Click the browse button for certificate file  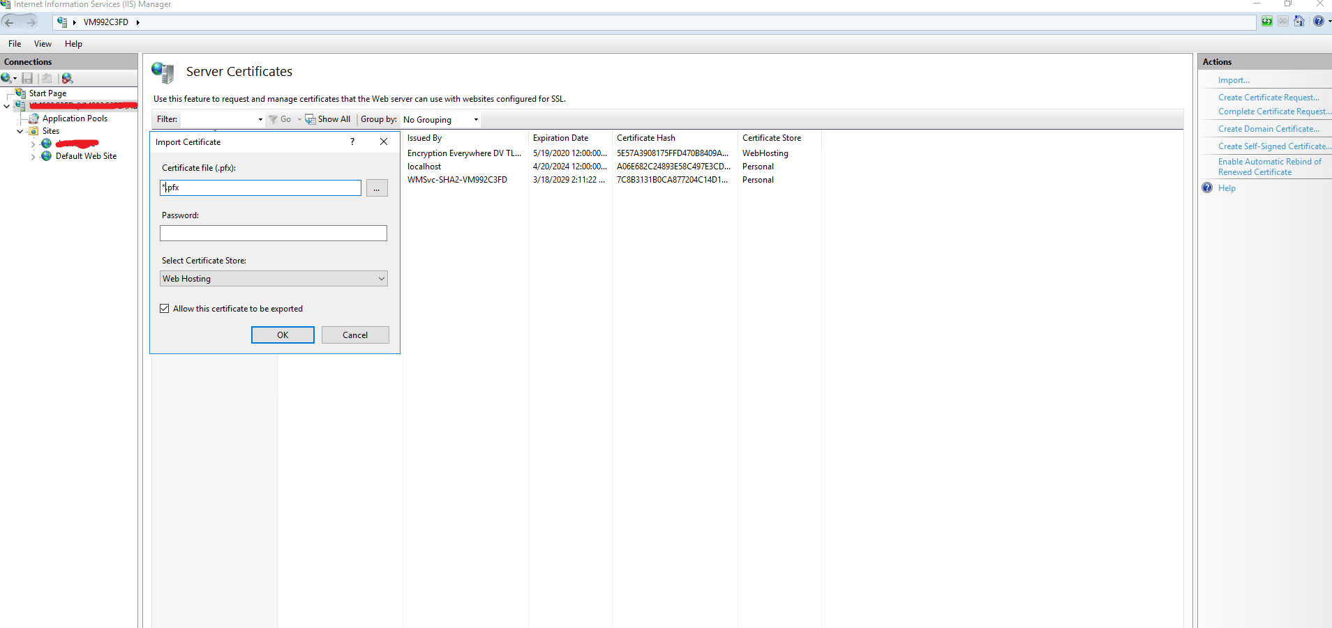point(377,188)
